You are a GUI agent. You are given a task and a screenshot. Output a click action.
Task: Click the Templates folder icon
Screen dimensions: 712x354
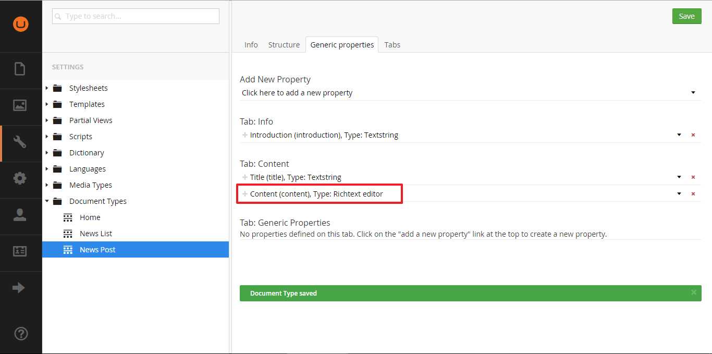(x=57, y=104)
